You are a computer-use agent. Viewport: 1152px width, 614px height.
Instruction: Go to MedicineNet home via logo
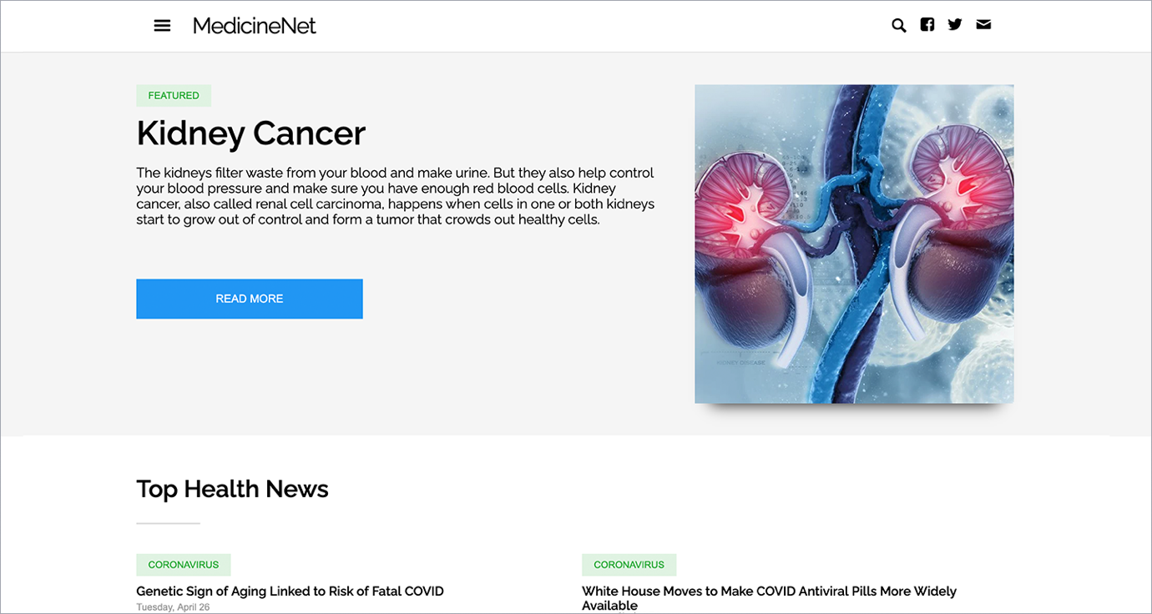coord(254,26)
